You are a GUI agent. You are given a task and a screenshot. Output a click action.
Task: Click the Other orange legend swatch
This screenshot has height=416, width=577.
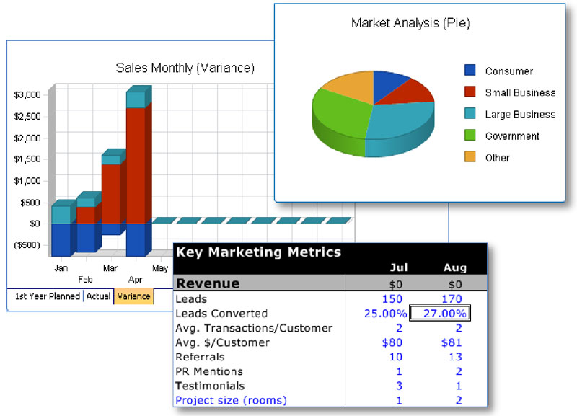[470, 157]
